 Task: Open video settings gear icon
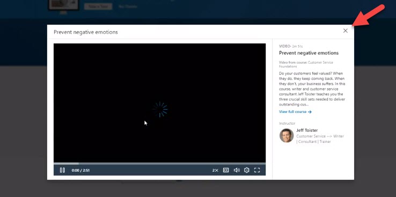[x=246, y=170]
